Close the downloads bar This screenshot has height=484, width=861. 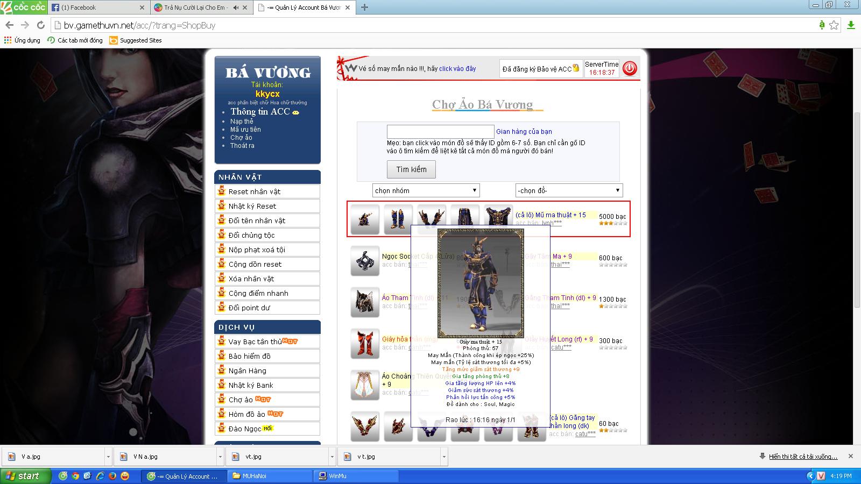851,456
